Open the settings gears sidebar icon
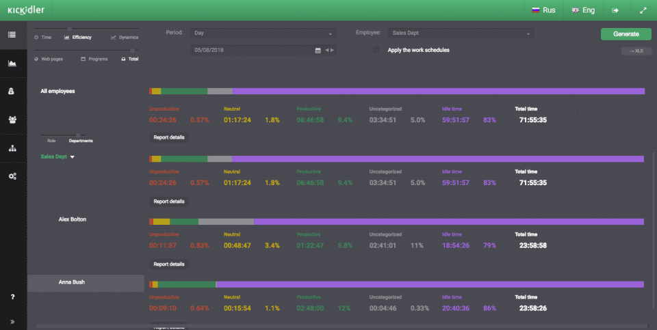Viewport: 657px width, 330px height. (12, 176)
